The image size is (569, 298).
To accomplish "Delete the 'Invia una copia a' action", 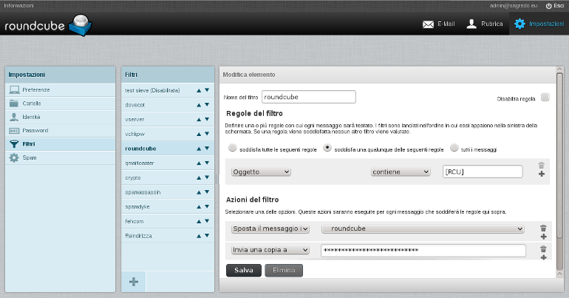I will 543,249.
